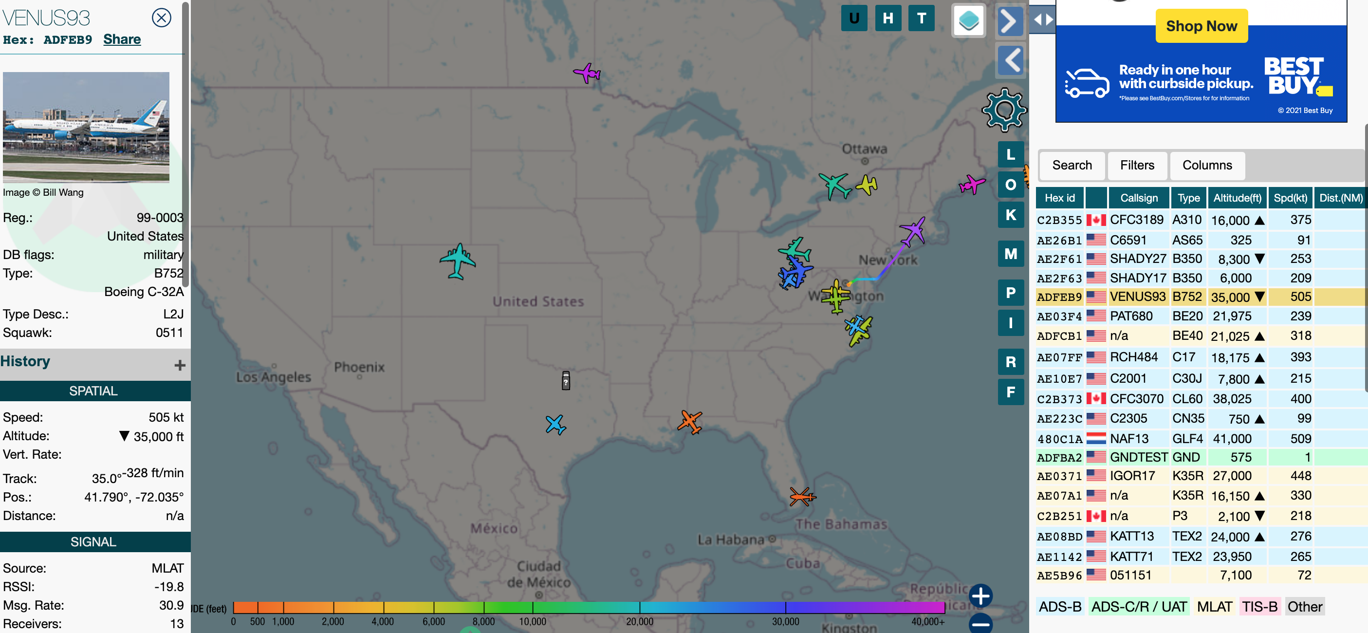Click Shop Now in Best Buy ad
Screen dimensions: 1368x633
(x=1201, y=26)
